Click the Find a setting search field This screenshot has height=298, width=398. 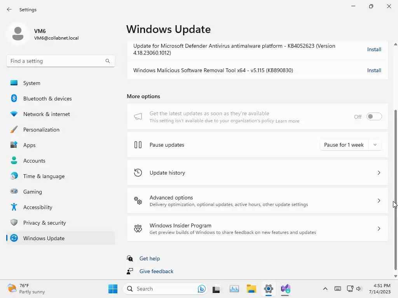pos(61,61)
